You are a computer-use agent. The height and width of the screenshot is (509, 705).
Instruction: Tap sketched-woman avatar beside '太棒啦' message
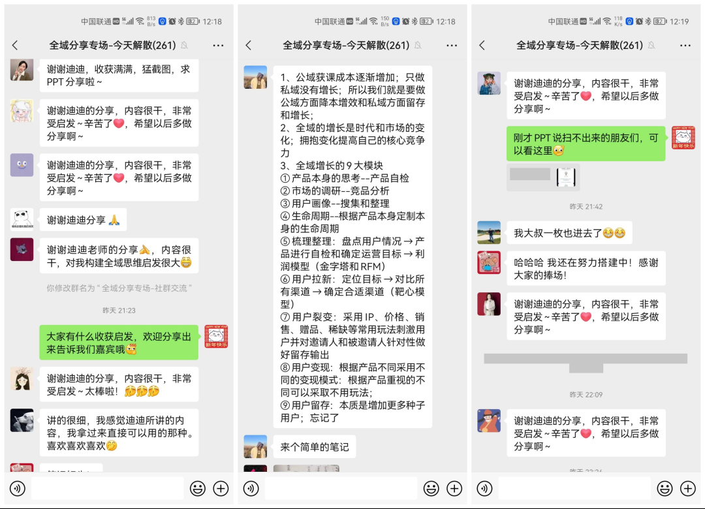(22, 378)
